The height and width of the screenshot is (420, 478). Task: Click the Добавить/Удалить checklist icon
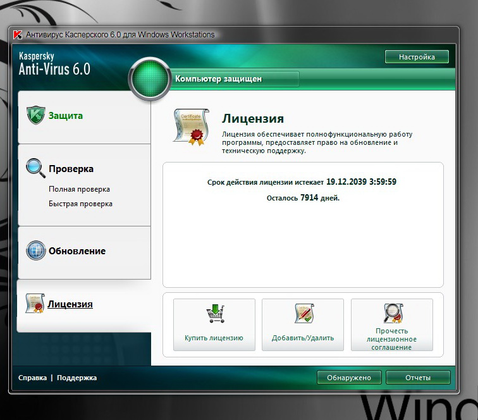[303, 314]
